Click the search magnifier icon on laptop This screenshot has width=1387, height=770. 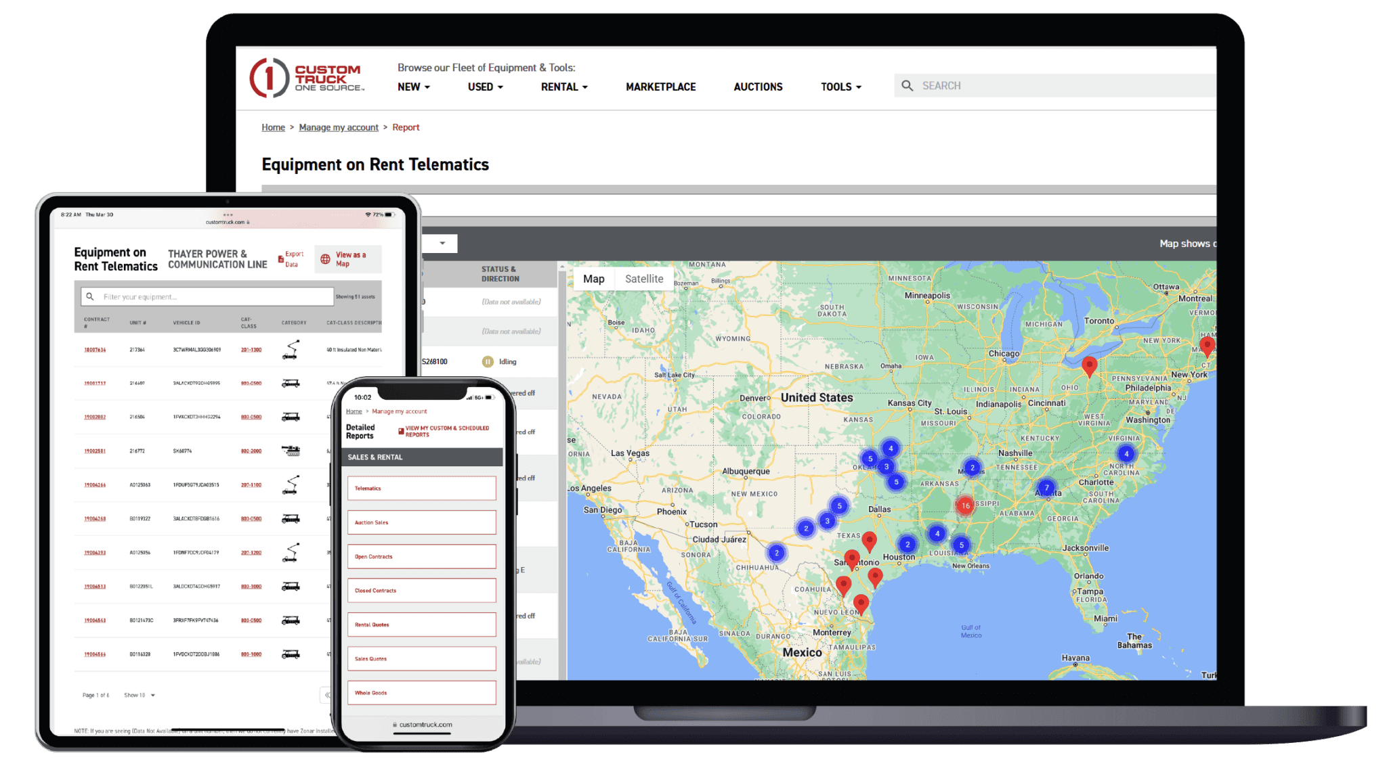pyautogui.click(x=908, y=86)
